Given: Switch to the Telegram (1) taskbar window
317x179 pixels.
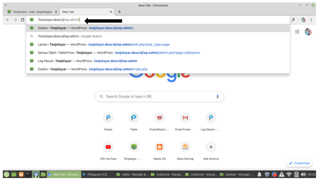Looking at the screenshot, I should [x=95, y=174].
